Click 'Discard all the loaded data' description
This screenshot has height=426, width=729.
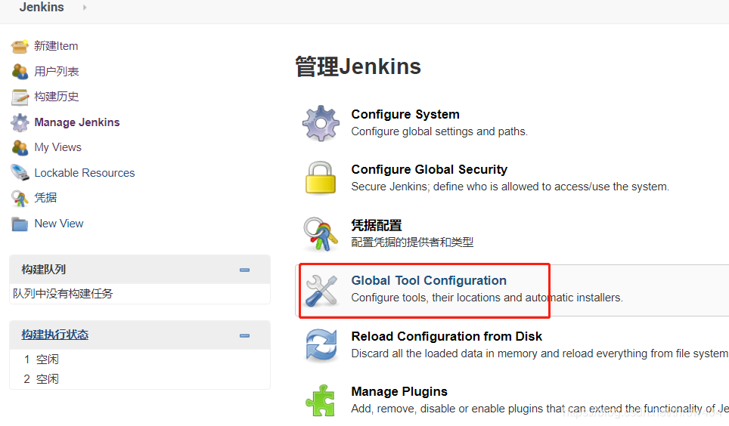tap(540, 353)
